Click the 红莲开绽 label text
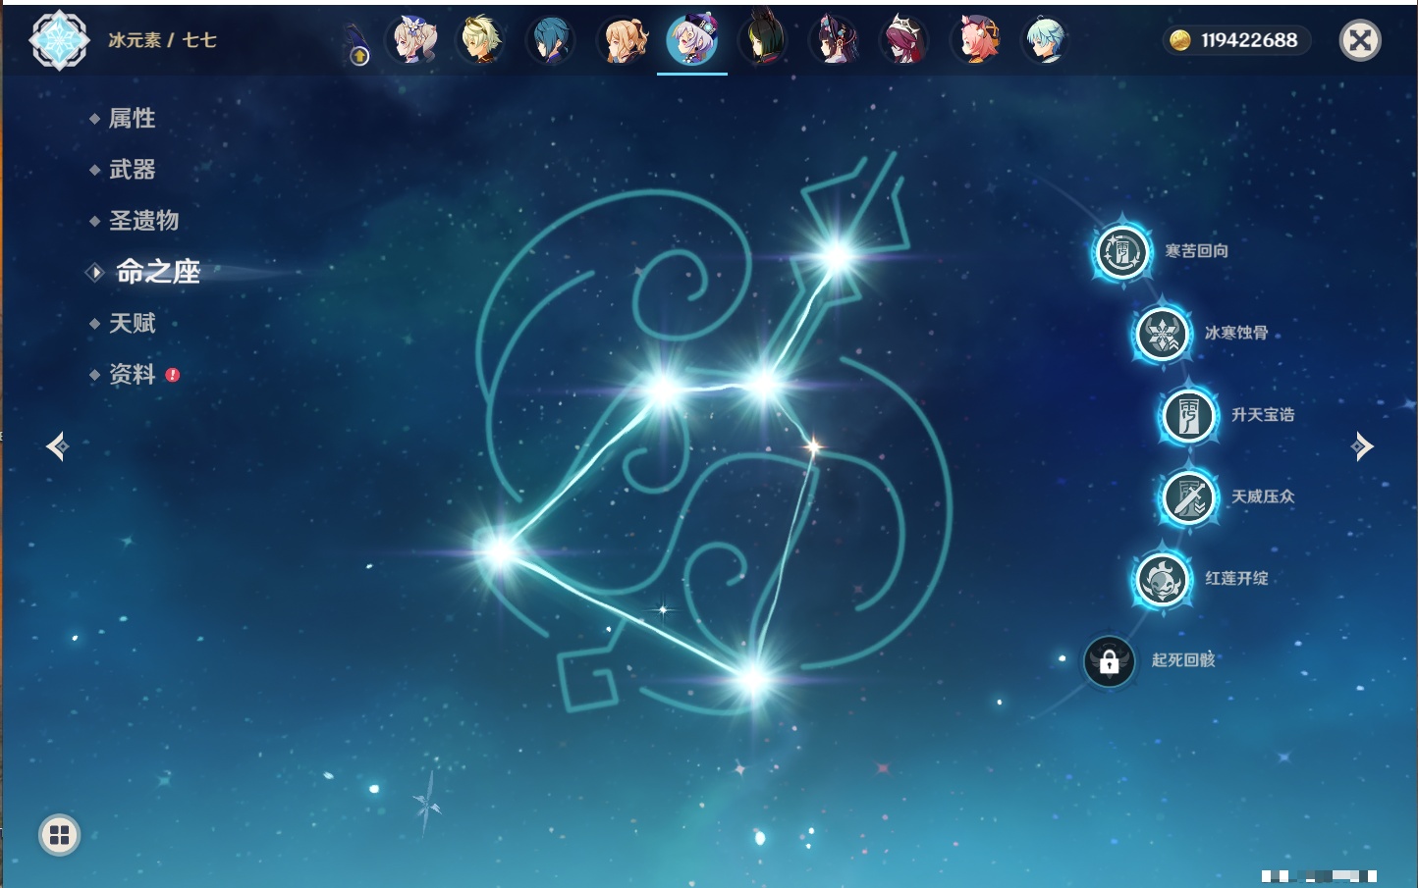This screenshot has height=888, width=1418. [x=1236, y=578]
